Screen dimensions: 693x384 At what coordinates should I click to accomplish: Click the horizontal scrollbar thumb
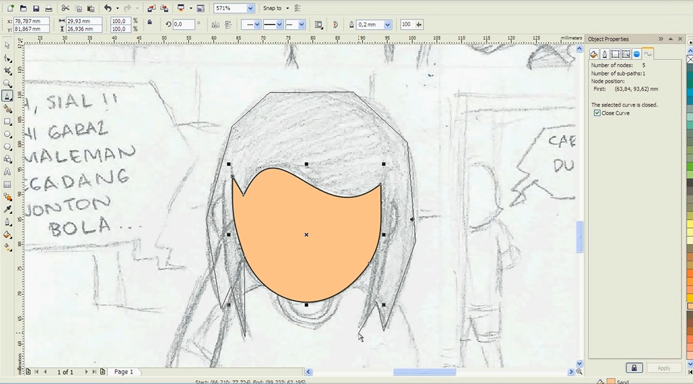pos(424,372)
